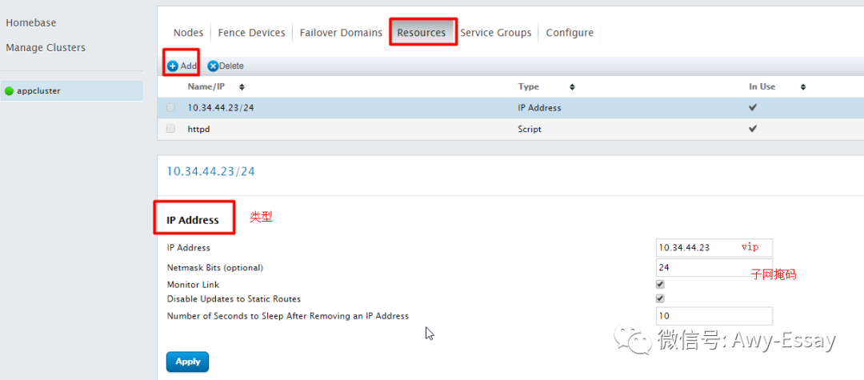Toggle Disable Updates to Static Routes
This screenshot has width=864, height=380.
(x=660, y=298)
